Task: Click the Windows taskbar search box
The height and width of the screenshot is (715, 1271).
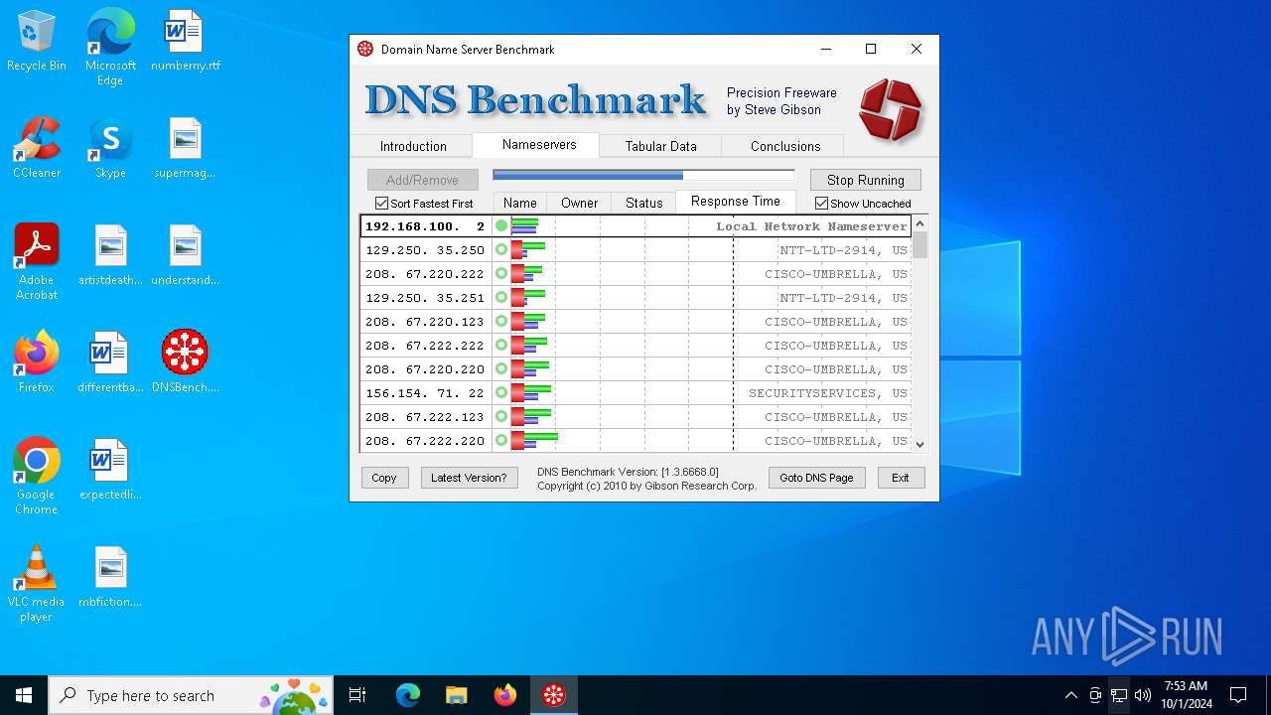Action: click(191, 695)
